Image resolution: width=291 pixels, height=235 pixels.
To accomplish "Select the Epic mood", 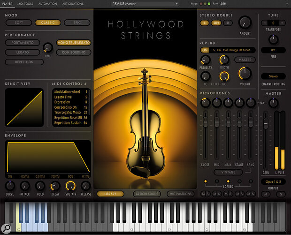I will (x=77, y=23).
